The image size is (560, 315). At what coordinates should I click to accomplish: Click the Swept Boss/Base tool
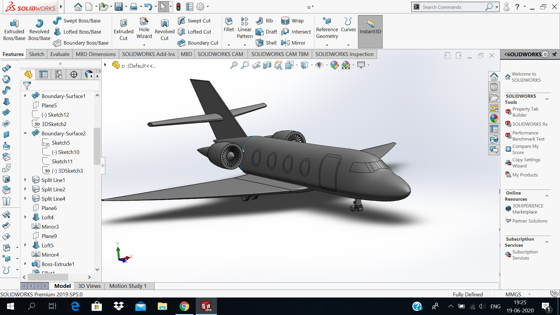pyautogui.click(x=77, y=21)
